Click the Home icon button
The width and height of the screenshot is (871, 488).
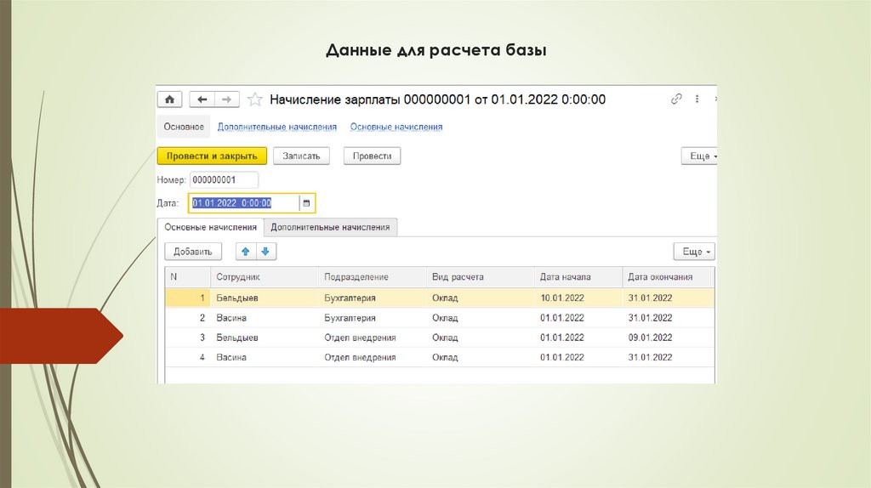click(169, 99)
